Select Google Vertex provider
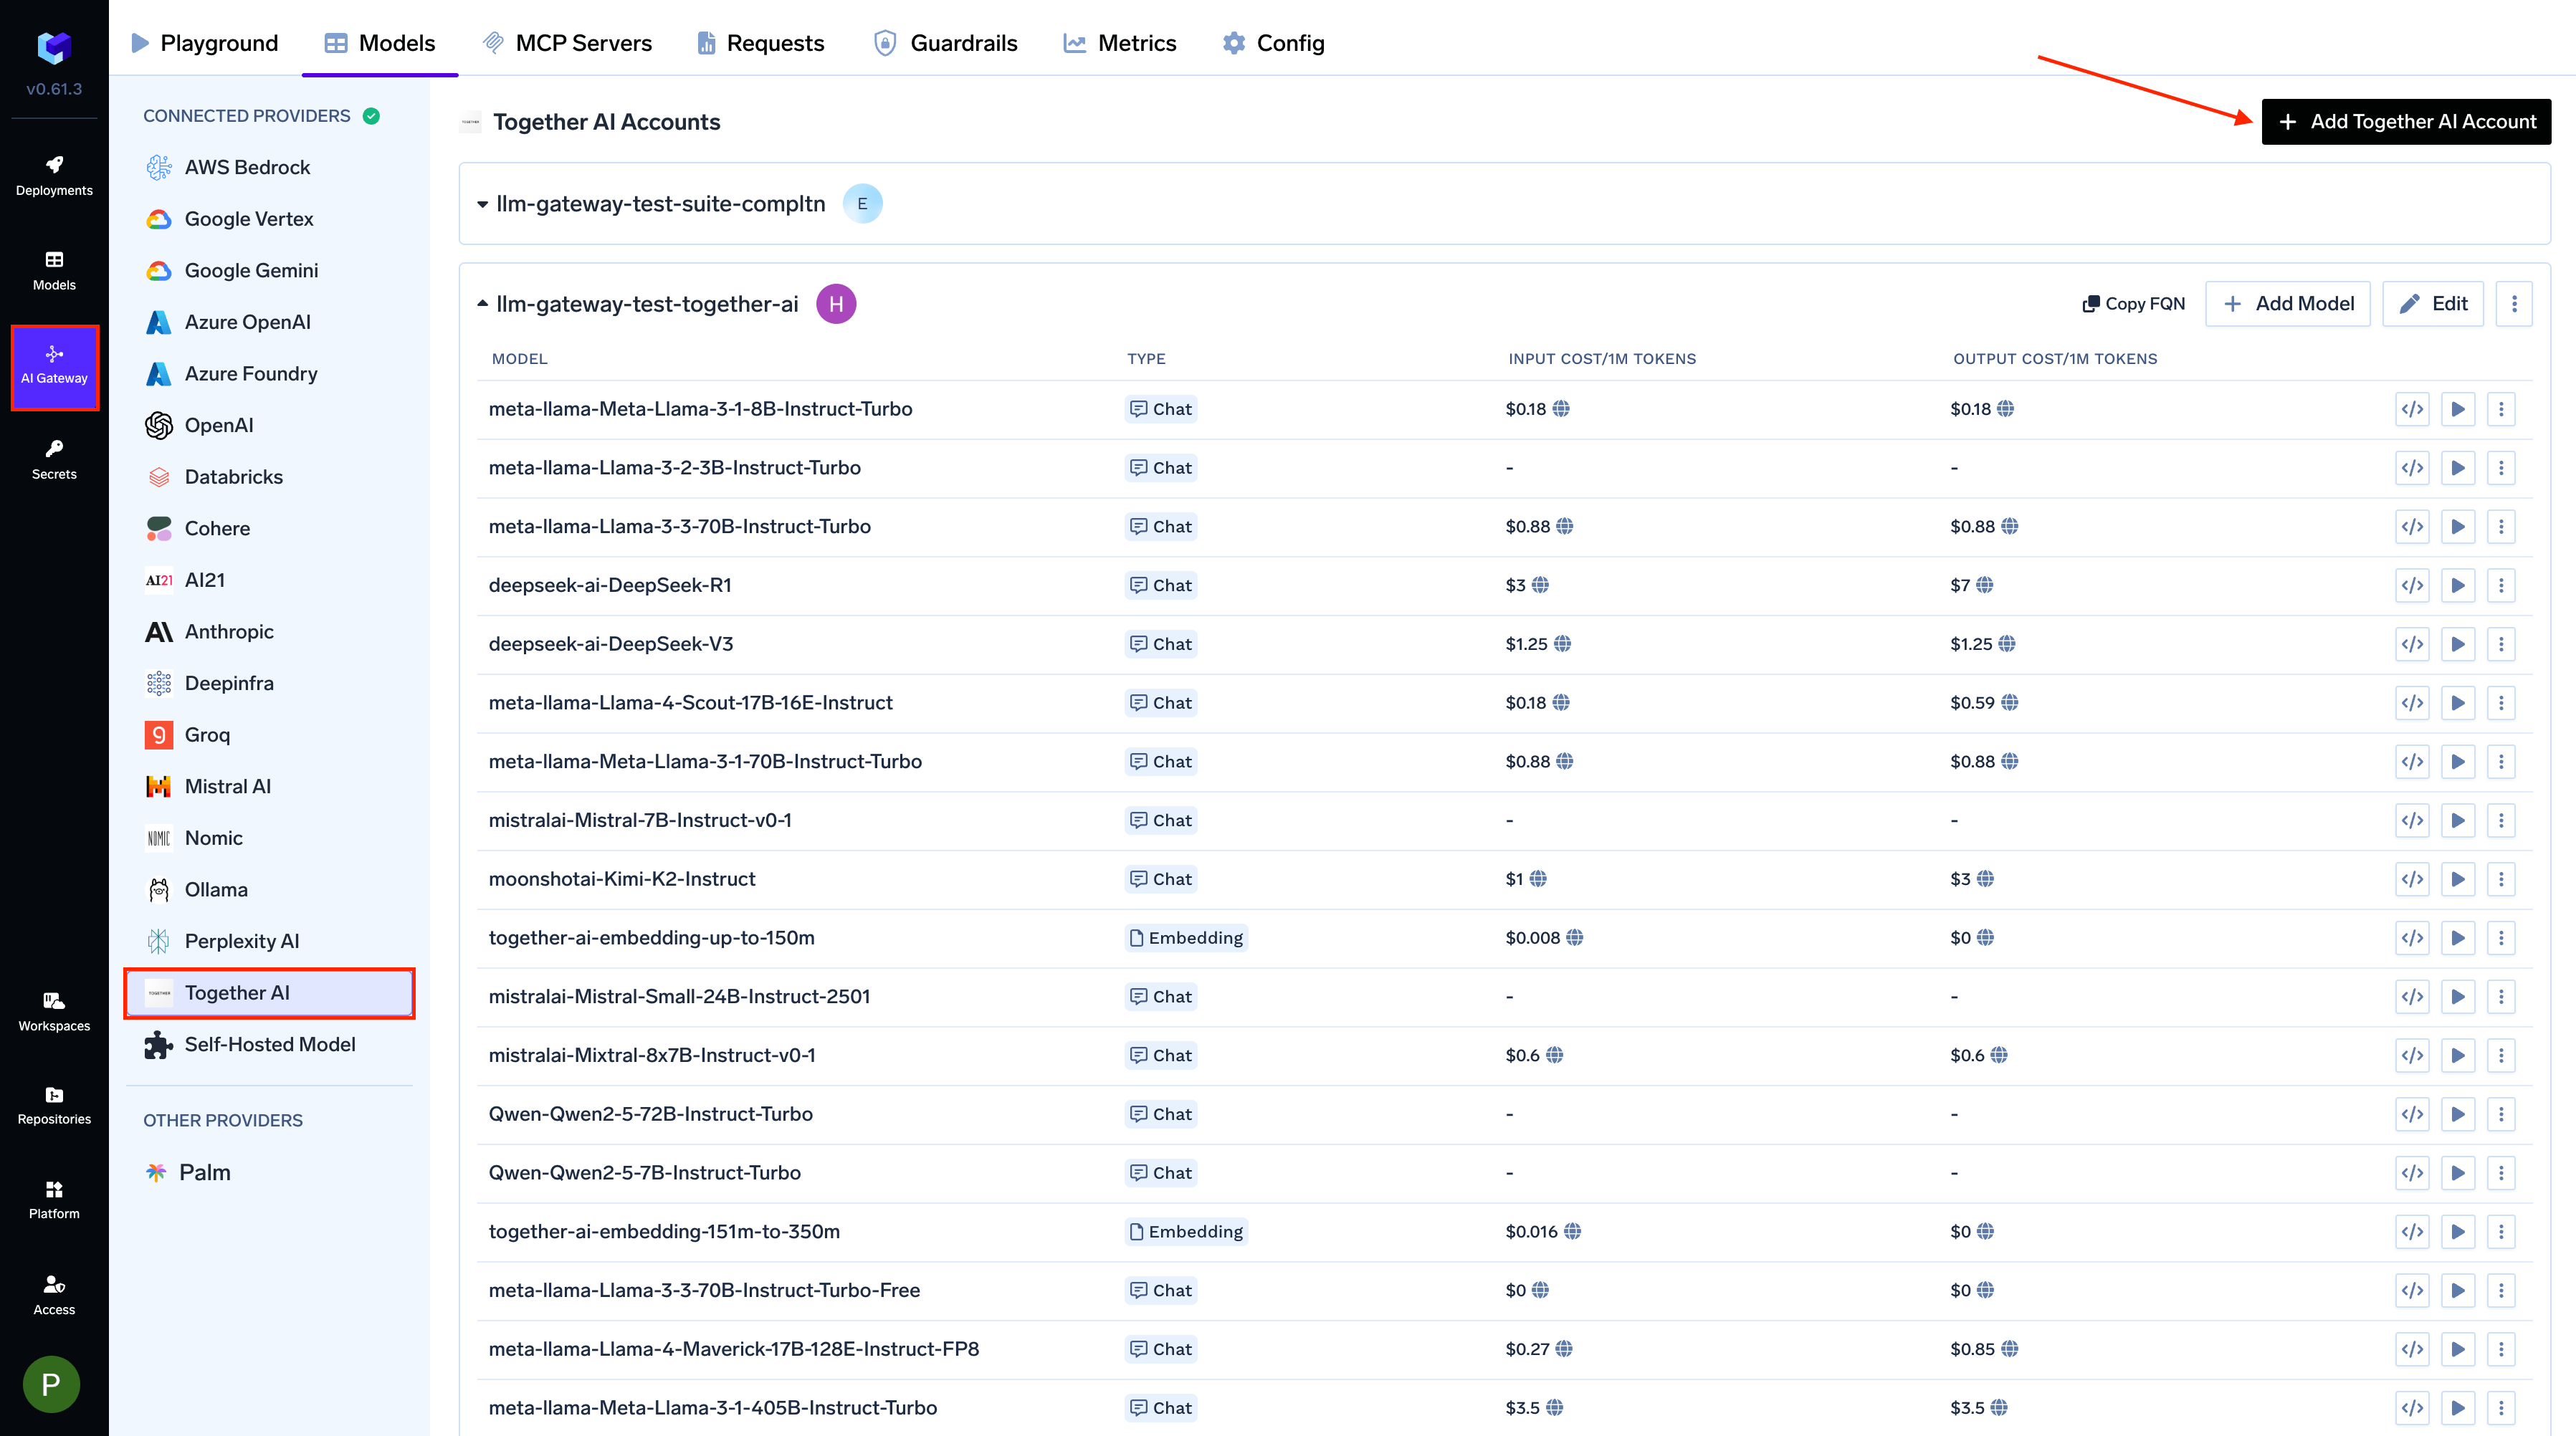 (270, 219)
